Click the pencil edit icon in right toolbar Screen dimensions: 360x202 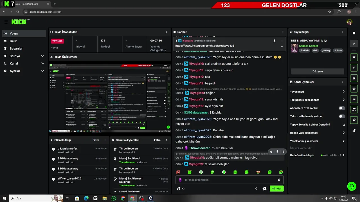pos(354,44)
